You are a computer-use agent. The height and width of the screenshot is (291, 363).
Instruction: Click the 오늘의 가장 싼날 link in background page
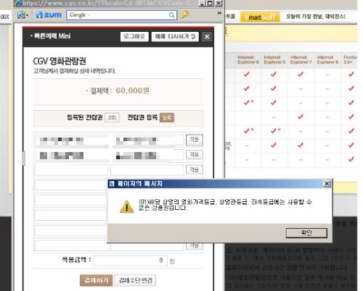[x=316, y=17]
